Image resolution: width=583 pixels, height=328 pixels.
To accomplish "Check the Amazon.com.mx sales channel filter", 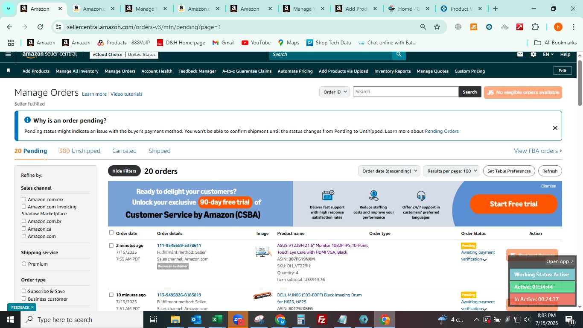I will pos(24,199).
